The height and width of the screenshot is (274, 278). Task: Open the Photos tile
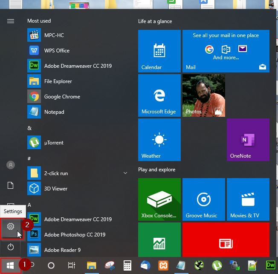[204, 95]
